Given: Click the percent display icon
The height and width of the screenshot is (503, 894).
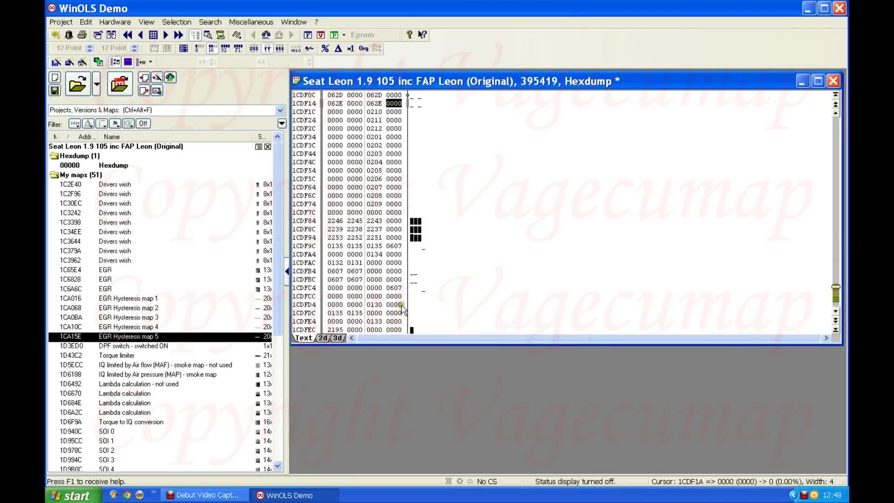Looking at the screenshot, I should [325, 48].
